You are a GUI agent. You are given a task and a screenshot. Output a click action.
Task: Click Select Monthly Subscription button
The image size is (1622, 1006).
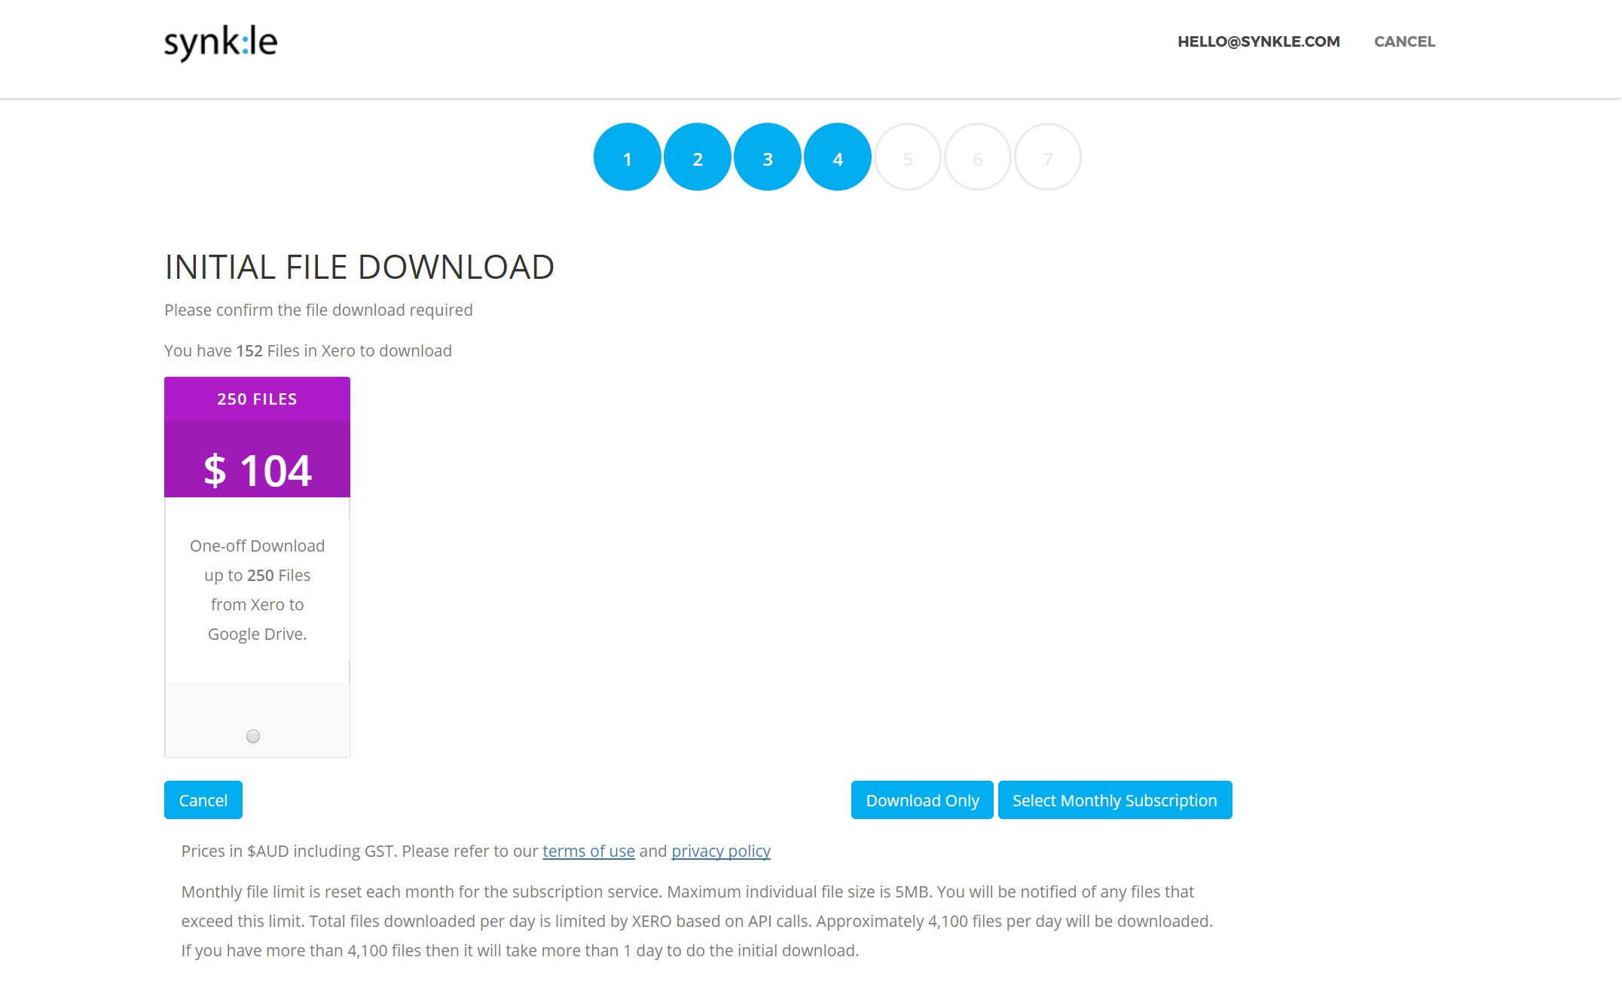tap(1115, 800)
